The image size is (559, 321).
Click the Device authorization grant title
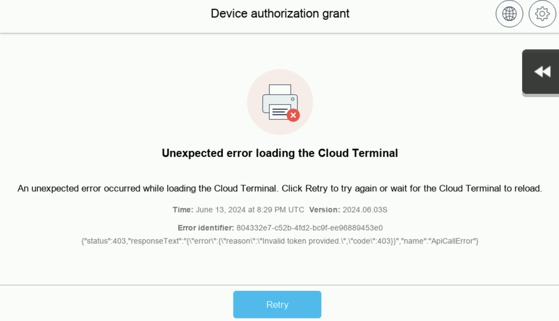280,13
